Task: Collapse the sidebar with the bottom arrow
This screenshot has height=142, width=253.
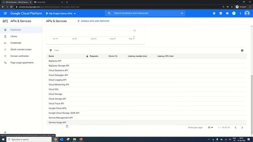Action: (5, 133)
